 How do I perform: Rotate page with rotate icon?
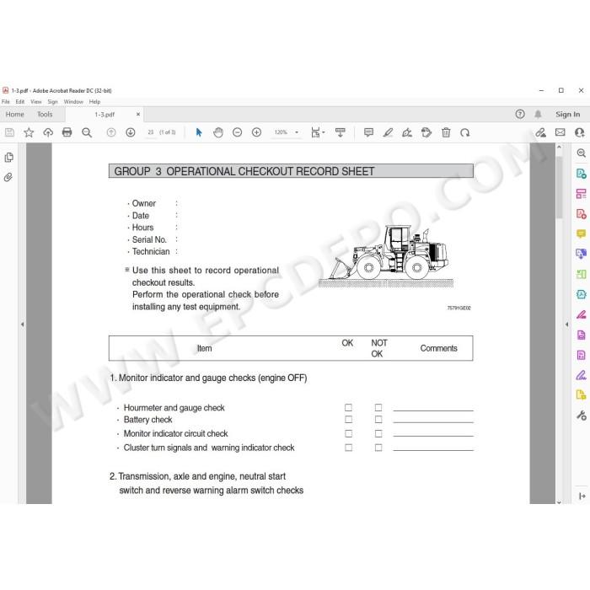(x=465, y=132)
